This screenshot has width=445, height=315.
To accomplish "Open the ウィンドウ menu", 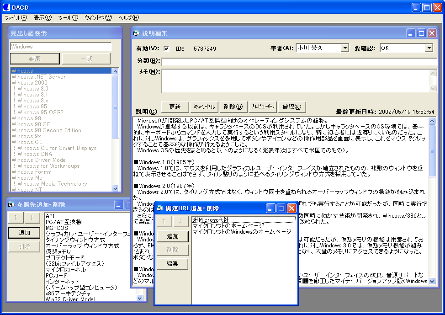I will (98, 18).
